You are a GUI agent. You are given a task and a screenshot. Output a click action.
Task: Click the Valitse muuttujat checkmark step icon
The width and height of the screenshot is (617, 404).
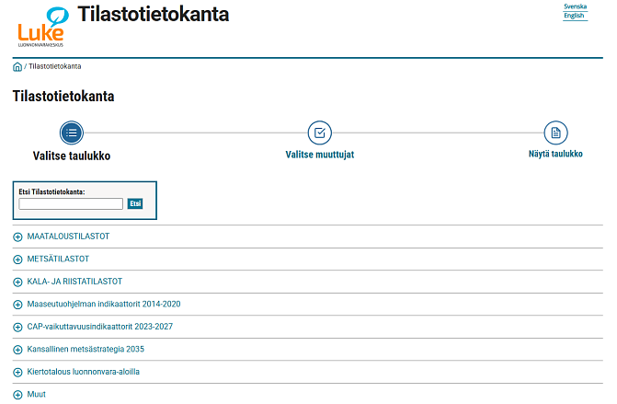pos(319,133)
